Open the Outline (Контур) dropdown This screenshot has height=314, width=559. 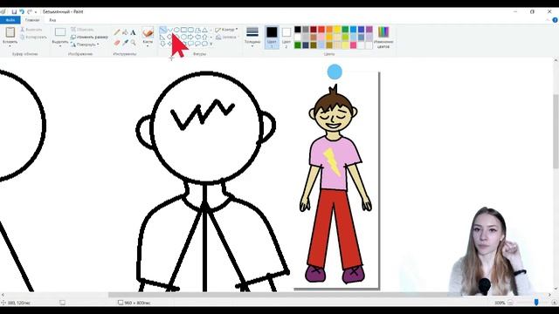[x=227, y=30]
